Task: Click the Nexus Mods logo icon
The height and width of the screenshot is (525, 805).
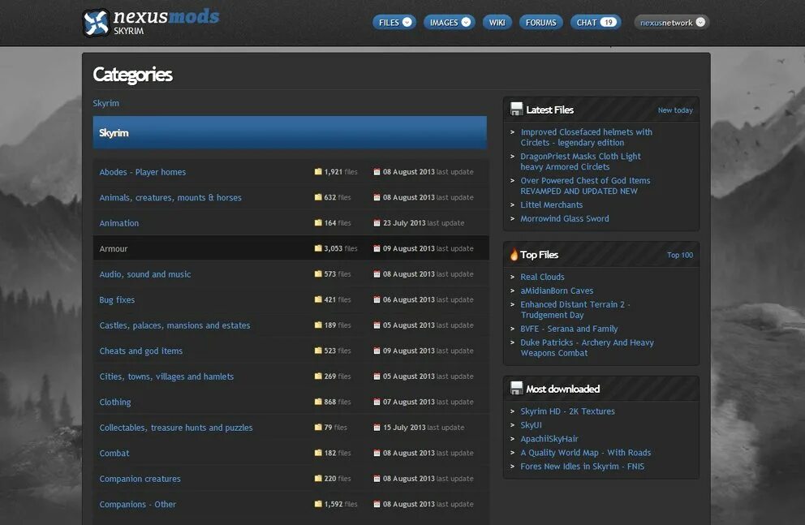Action: tap(96, 23)
